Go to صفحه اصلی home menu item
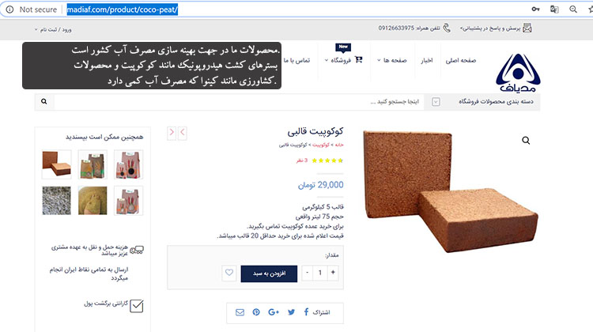This screenshot has width=593, height=332. [x=461, y=61]
